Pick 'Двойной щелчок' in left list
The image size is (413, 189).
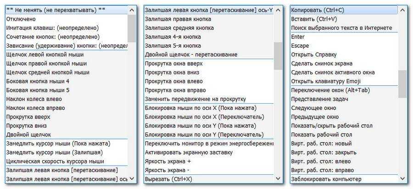tap(28, 134)
